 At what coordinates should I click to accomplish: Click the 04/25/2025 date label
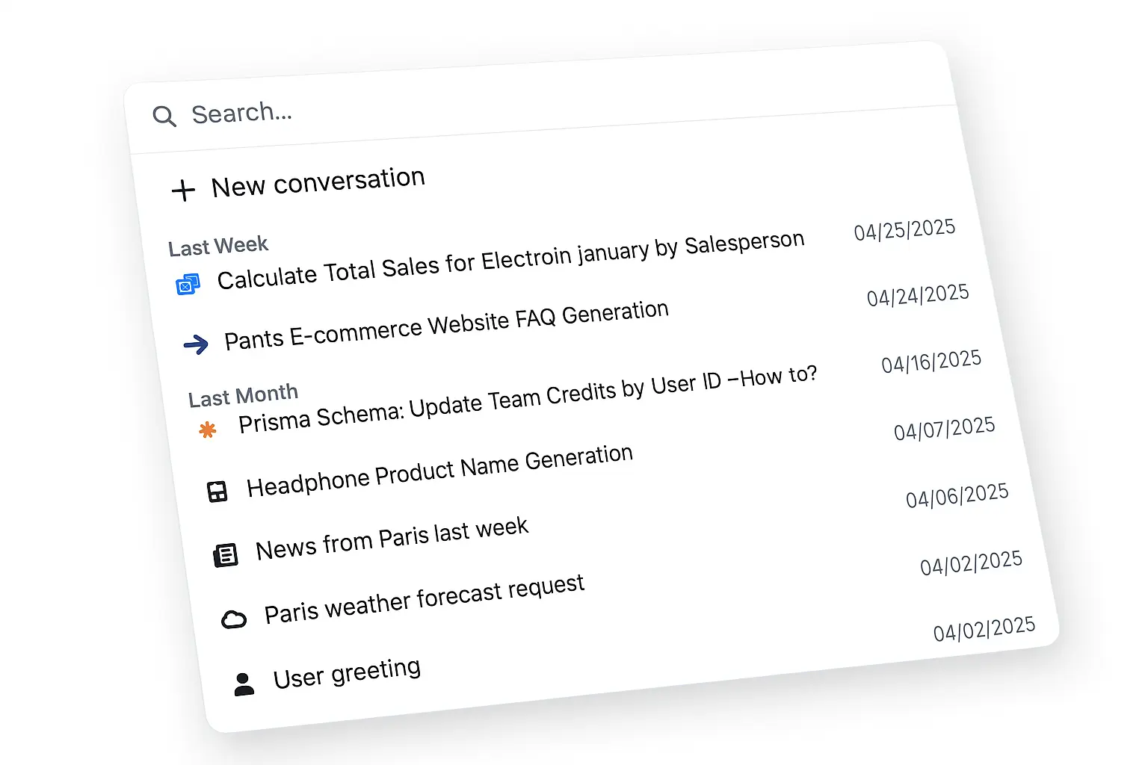904,230
